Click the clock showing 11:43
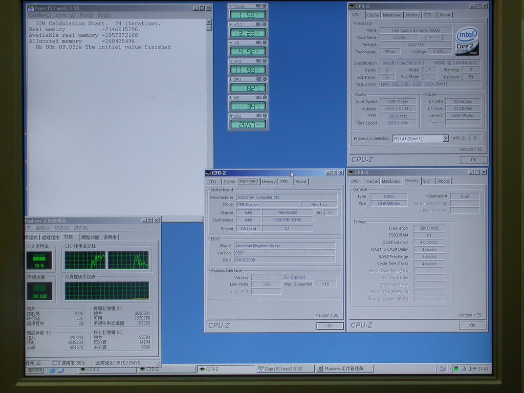Image resolution: width=524 pixels, height=393 pixels. tap(478, 368)
